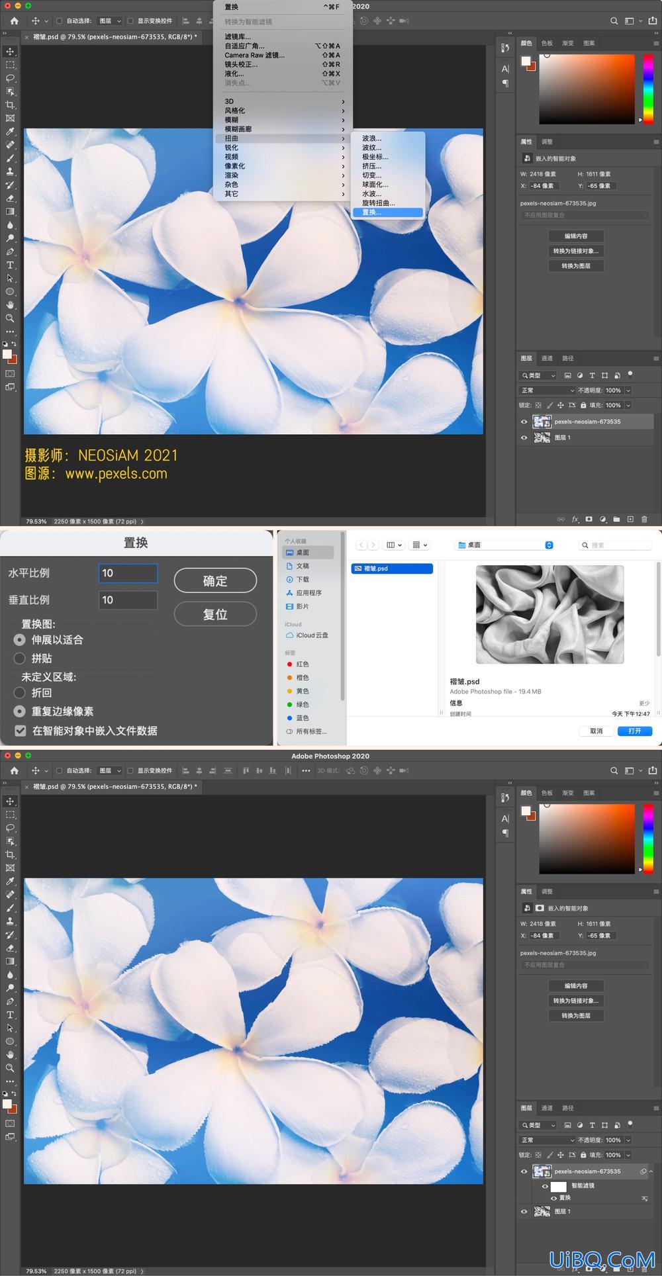Switch to 色板 tab in upper window
The image size is (662, 1276).
tap(547, 43)
